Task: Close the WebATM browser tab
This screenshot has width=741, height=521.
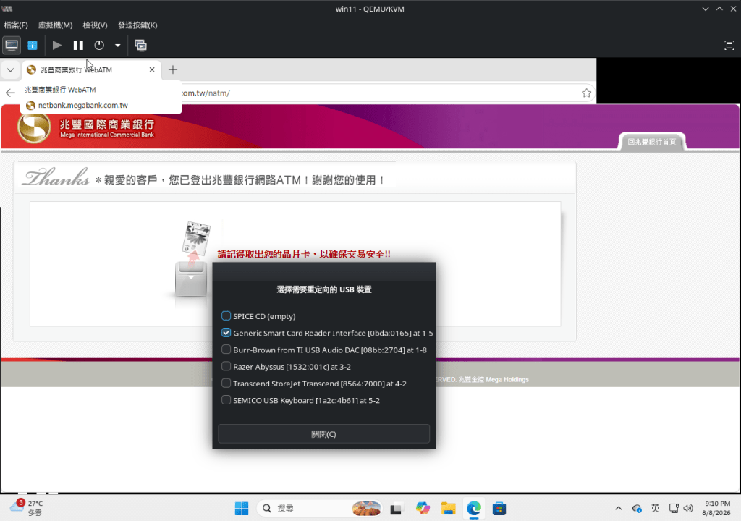Action: (x=152, y=70)
